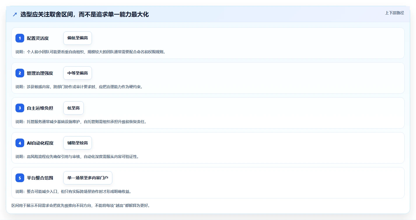Viewport: 416px width, 220px height.
Task: Click the 单一场景至多内容门户 range pill
Action: click(x=88, y=178)
